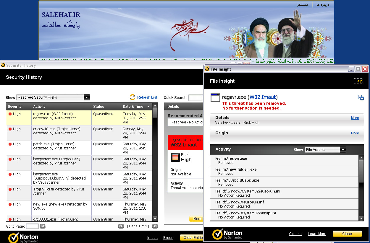Screen dimensions: 370x243
Task: Click the Refresh List icon
Action: tap(133, 97)
